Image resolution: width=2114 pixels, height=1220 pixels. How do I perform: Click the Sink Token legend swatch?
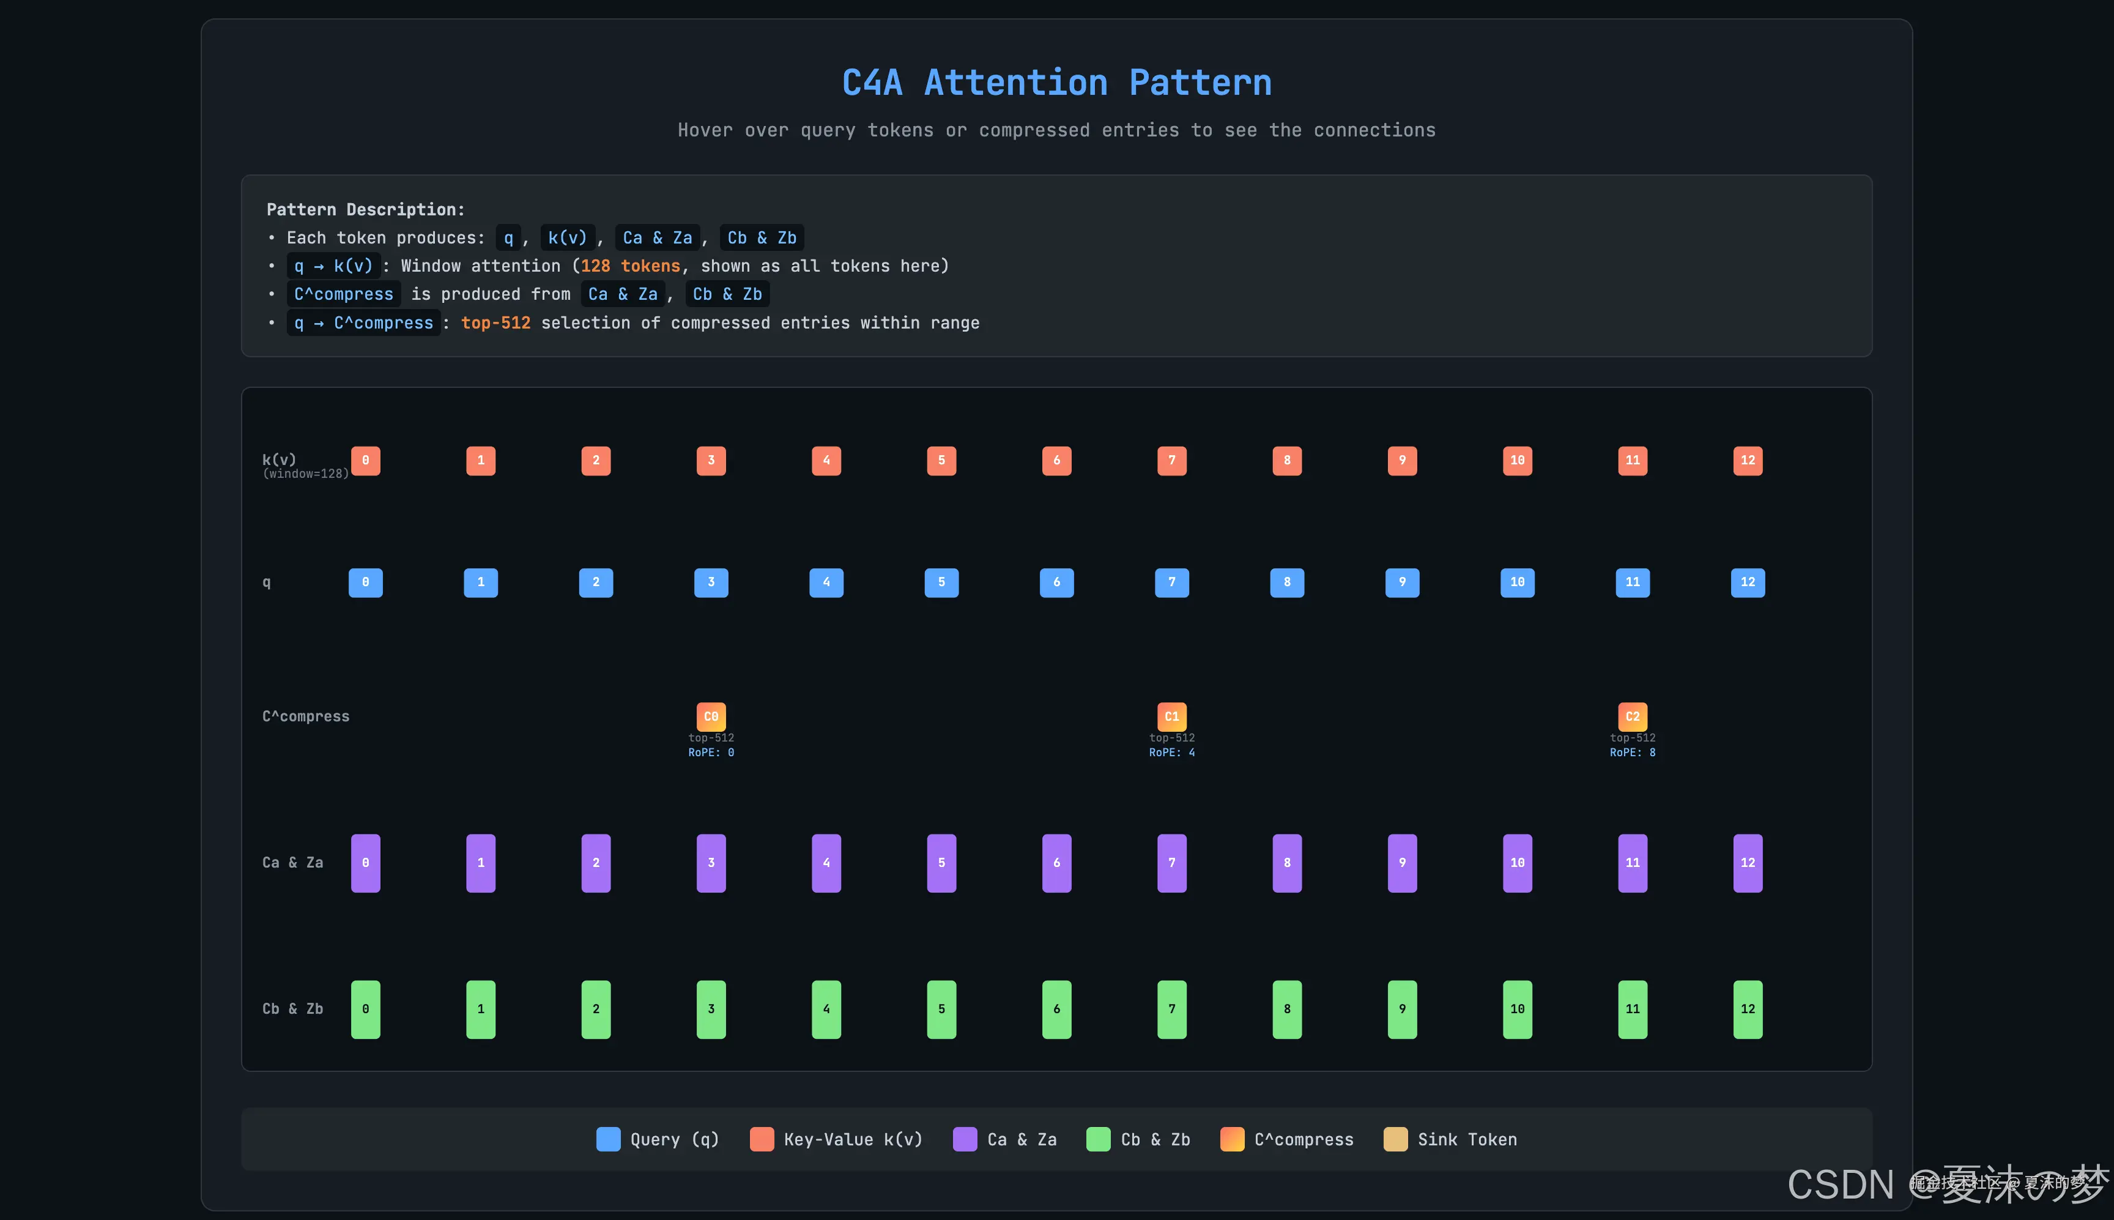(x=1395, y=1140)
